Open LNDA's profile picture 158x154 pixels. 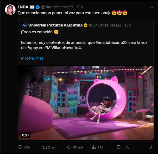coord(10,10)
